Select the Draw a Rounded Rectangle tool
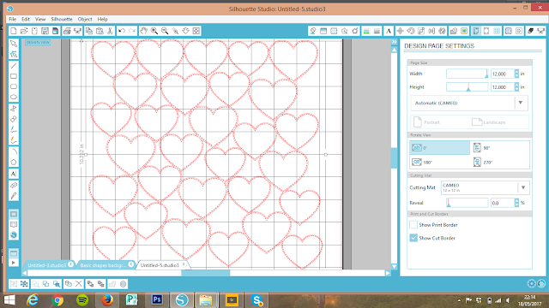 14,86
